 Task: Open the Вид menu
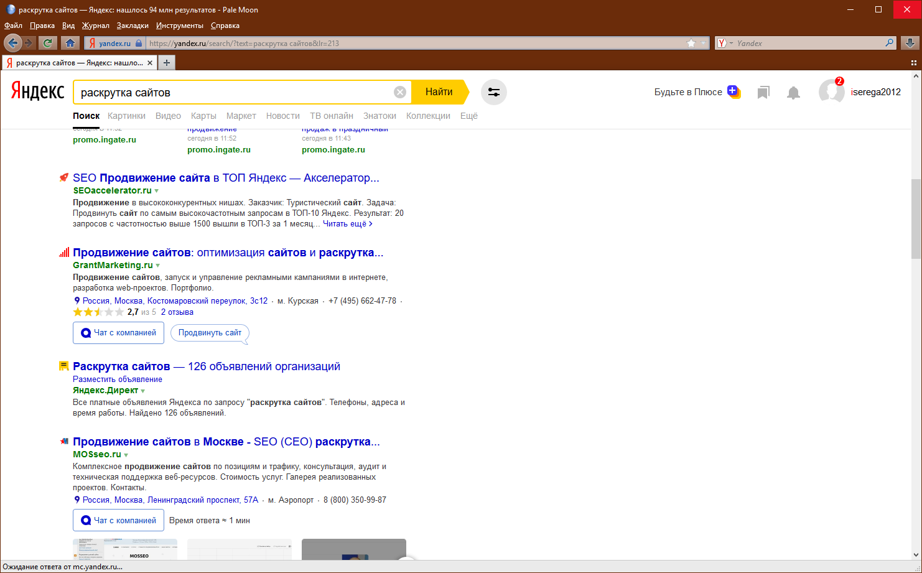tap(68, 26)
